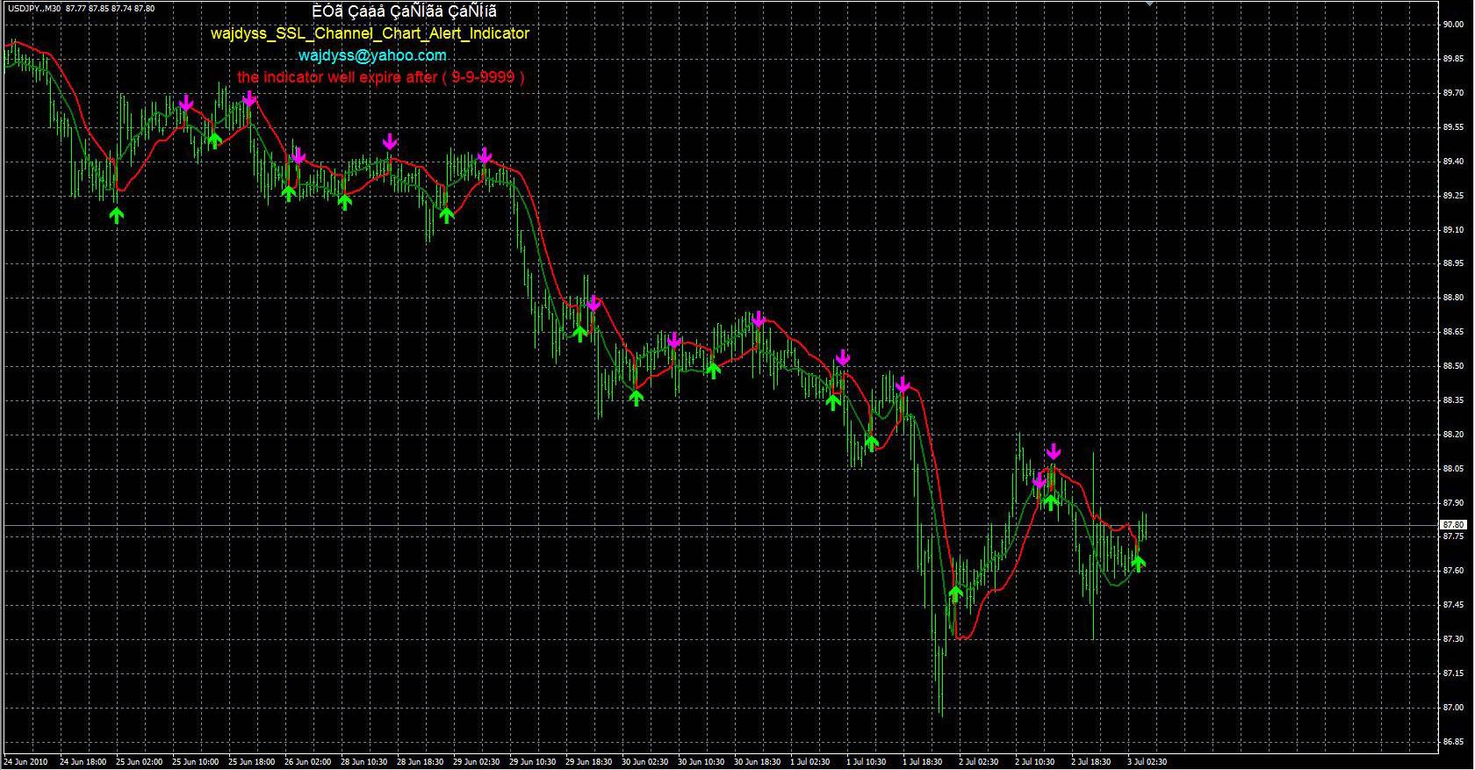Click the 1 Jul 10:30 time label
1475x770 pixels.
coord(867,762)
